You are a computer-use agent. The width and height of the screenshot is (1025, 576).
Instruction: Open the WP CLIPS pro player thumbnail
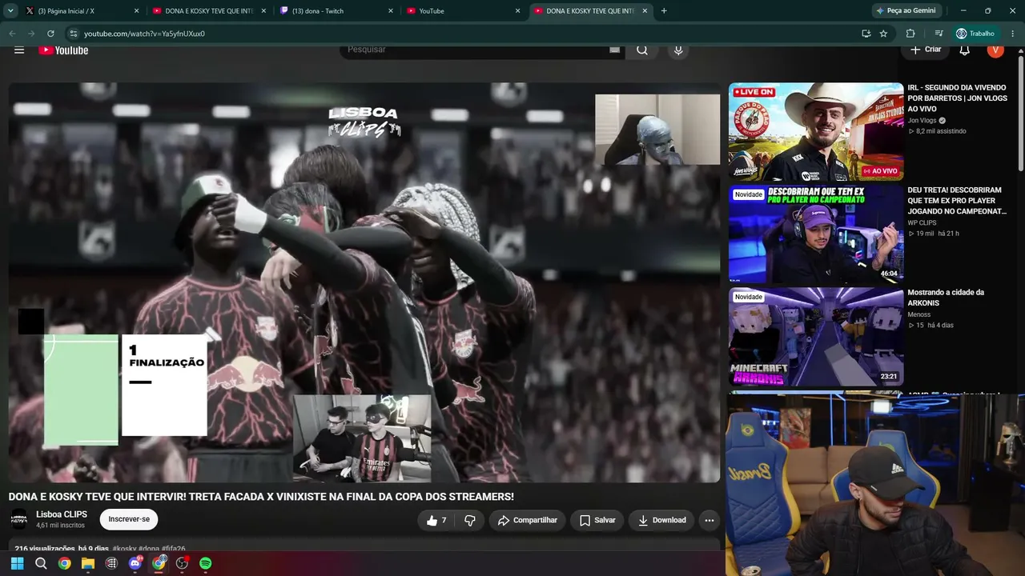[816, 234]
